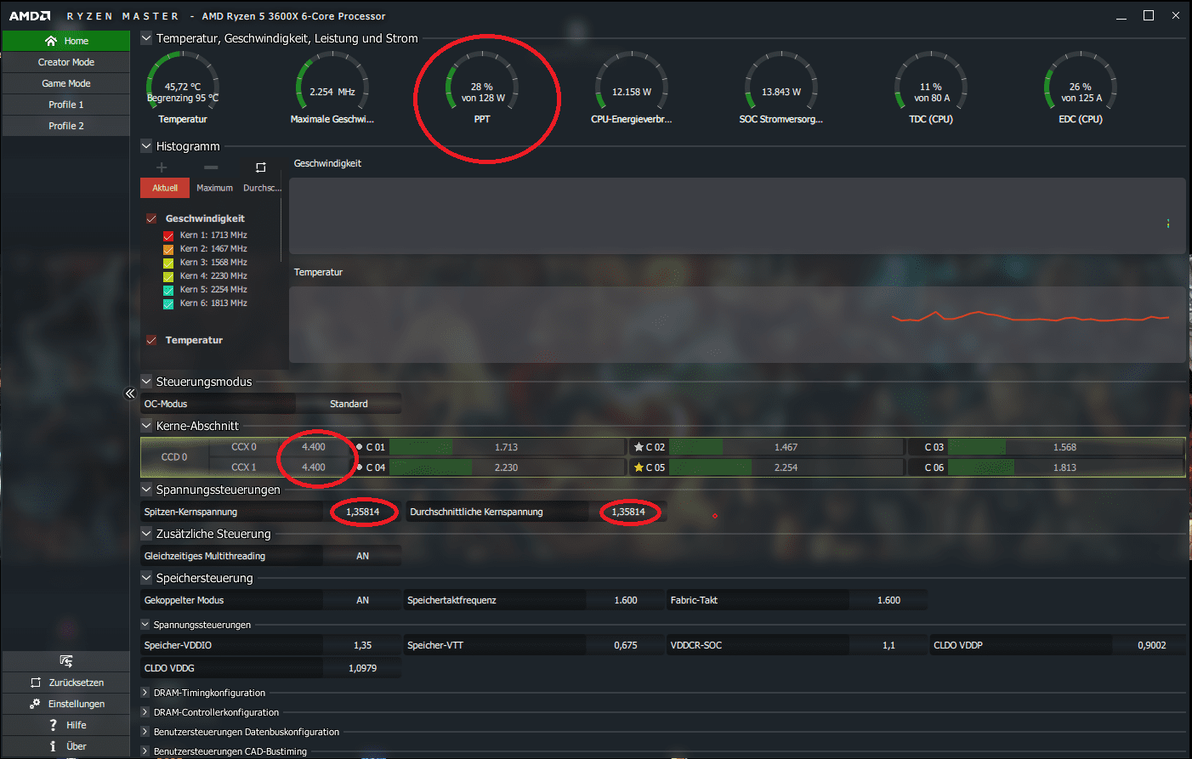
Task: Click Spitzen-Kernspannung value 1,35814
Action: (x=362, y=512)
